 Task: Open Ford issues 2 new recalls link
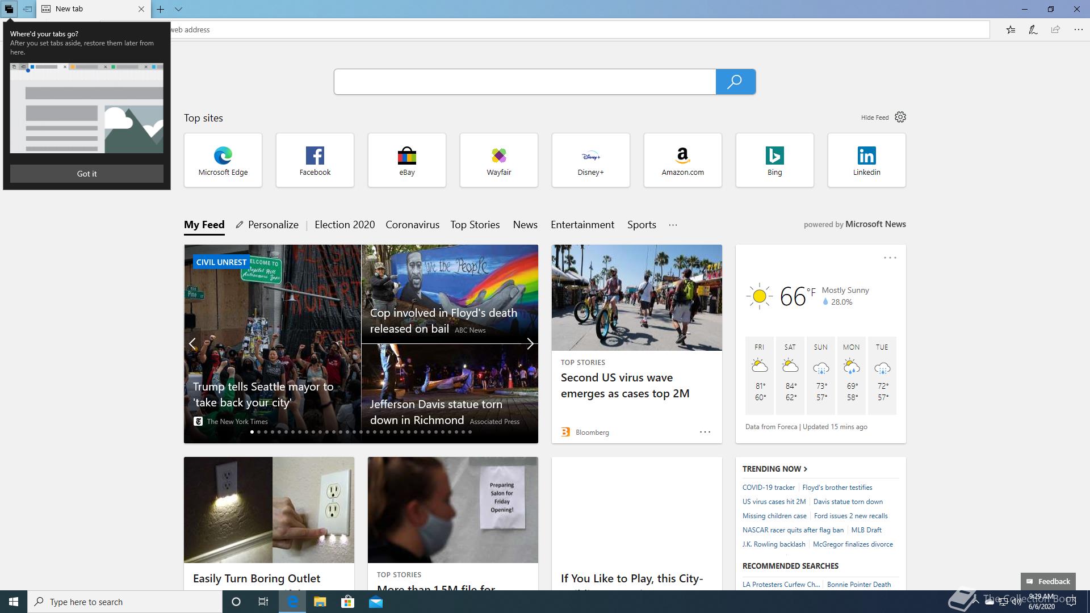[x=850, y=516]
